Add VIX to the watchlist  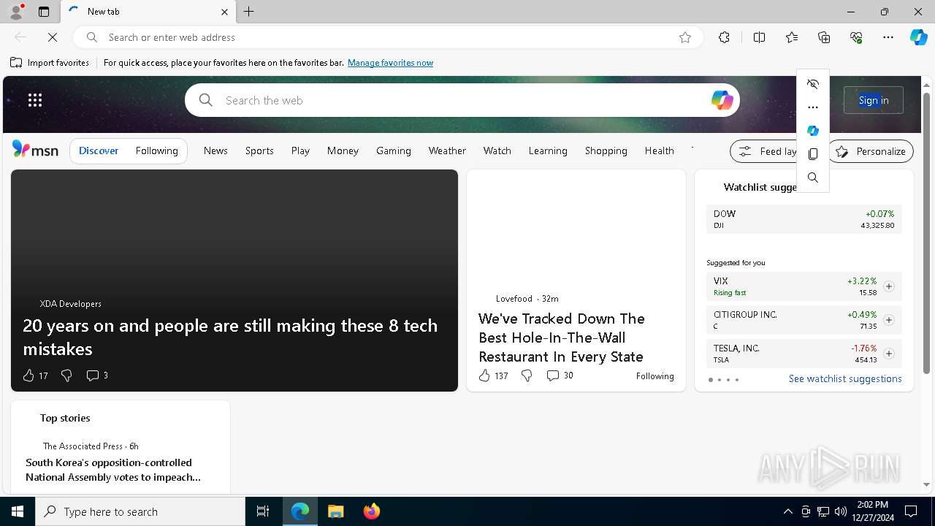coord(889,286)
